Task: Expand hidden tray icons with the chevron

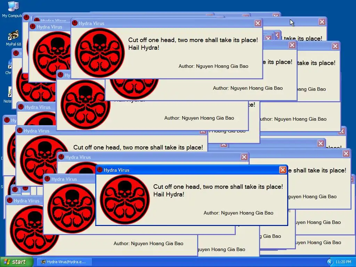Action: 330,262
